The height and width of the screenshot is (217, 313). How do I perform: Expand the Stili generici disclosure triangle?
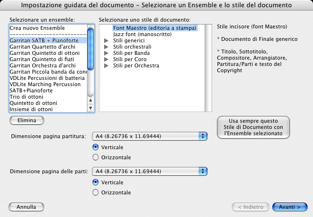(x=107, y=41)
